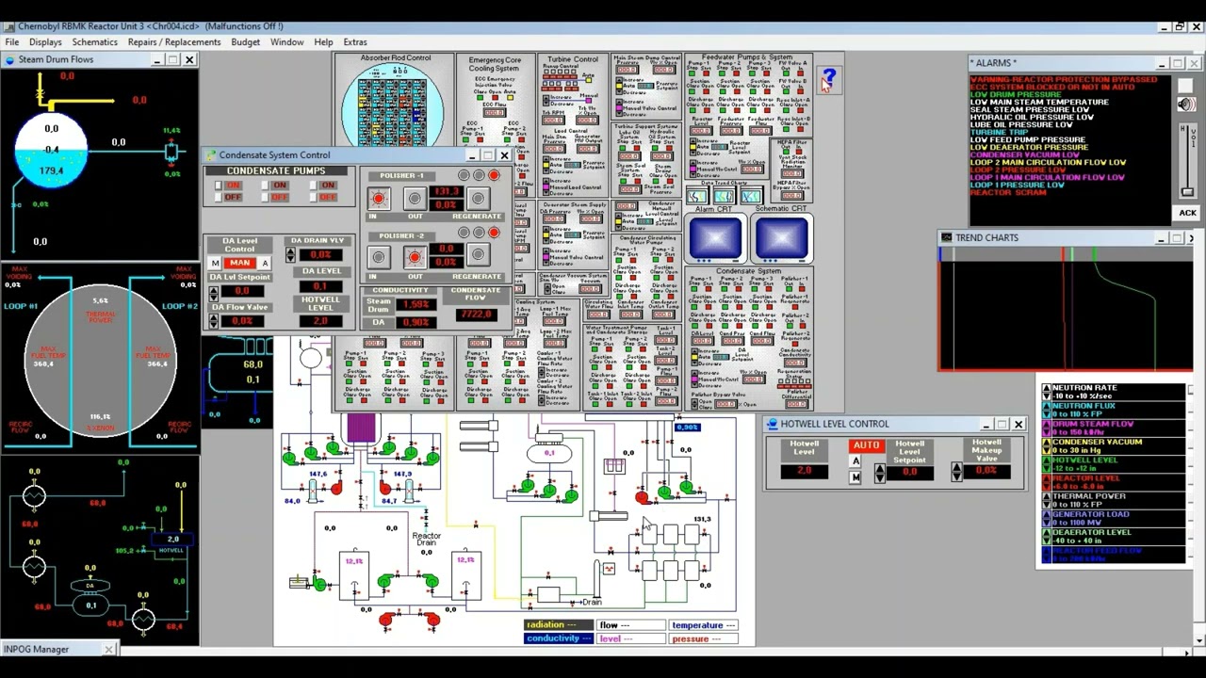The image size is (1206, 678).
Task: Click Steam Drum Flows window icon
Action: [9, 59]
